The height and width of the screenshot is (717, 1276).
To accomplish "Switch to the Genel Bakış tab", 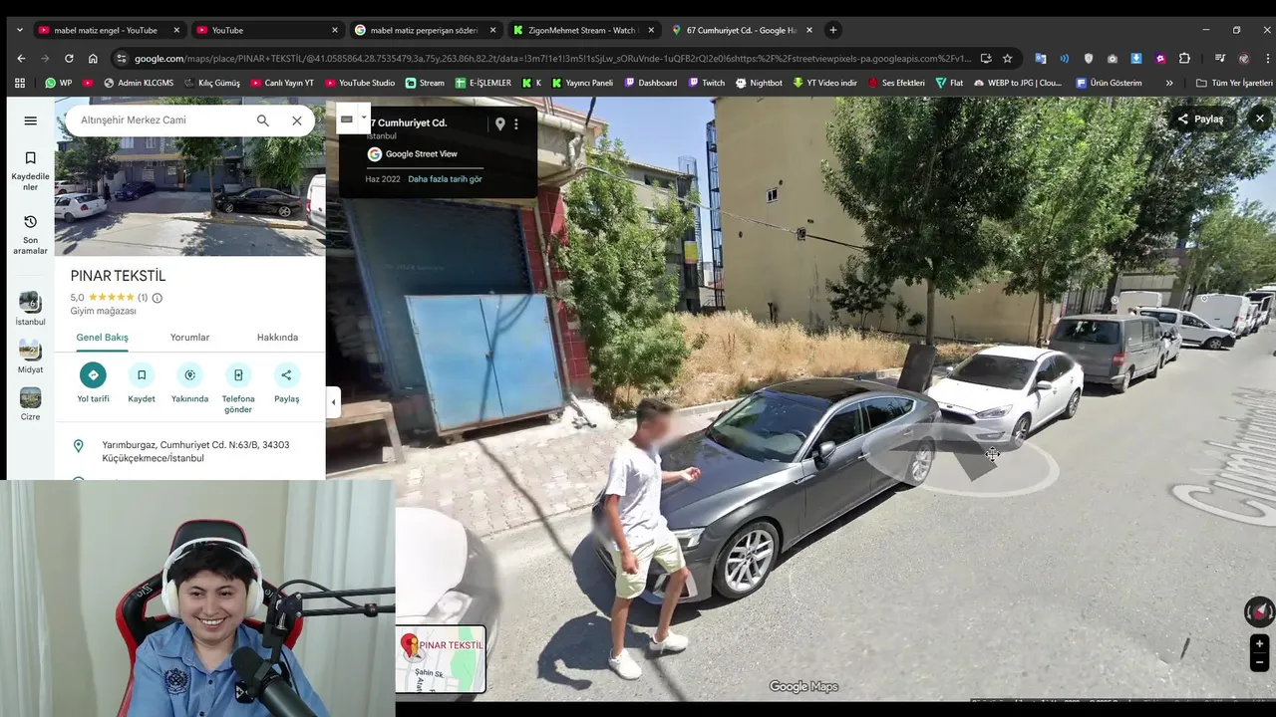I will click(x=102, y=338).
